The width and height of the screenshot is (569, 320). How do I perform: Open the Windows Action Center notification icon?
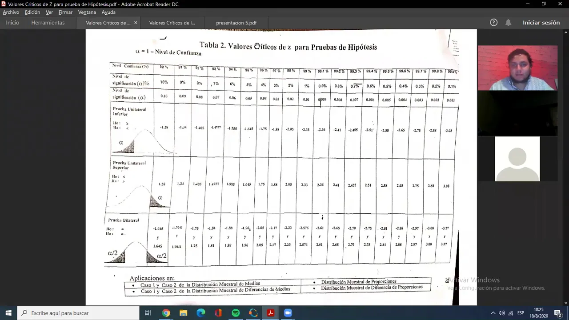(558, 313)
